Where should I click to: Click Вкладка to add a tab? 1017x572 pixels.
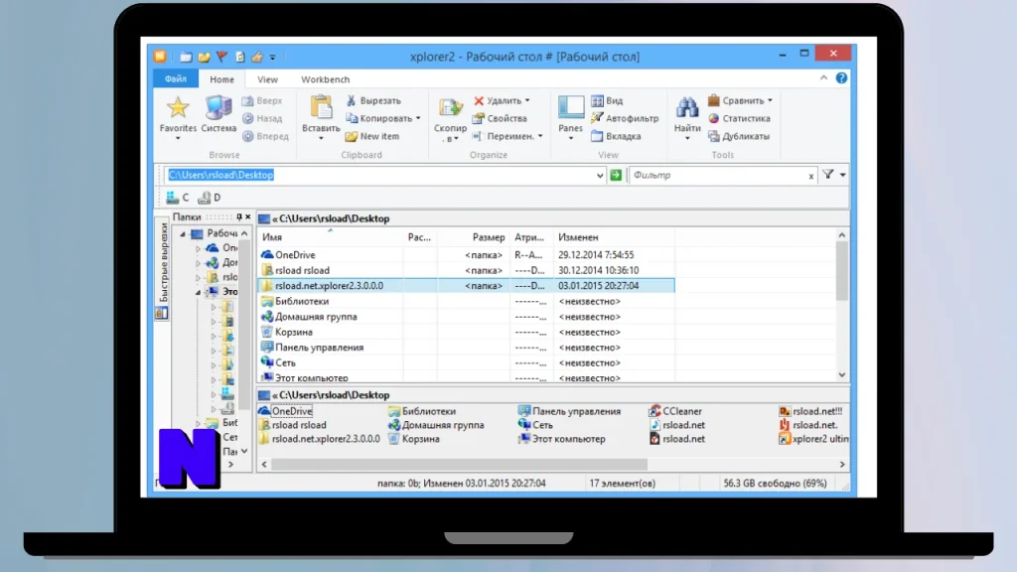tap(616, 136)
